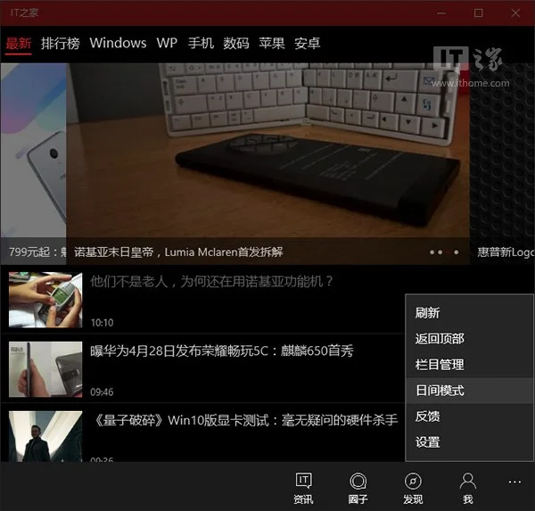
Task: Switch to the 苹果 tab
Action: click(x=272, y=44)
